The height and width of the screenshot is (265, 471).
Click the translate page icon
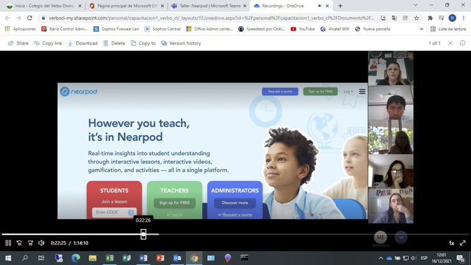394,18
